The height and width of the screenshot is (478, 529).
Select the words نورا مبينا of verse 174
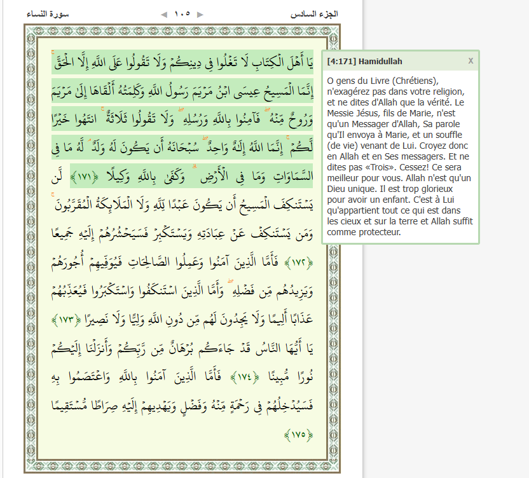pyautogui.click(x=291, y=377)
